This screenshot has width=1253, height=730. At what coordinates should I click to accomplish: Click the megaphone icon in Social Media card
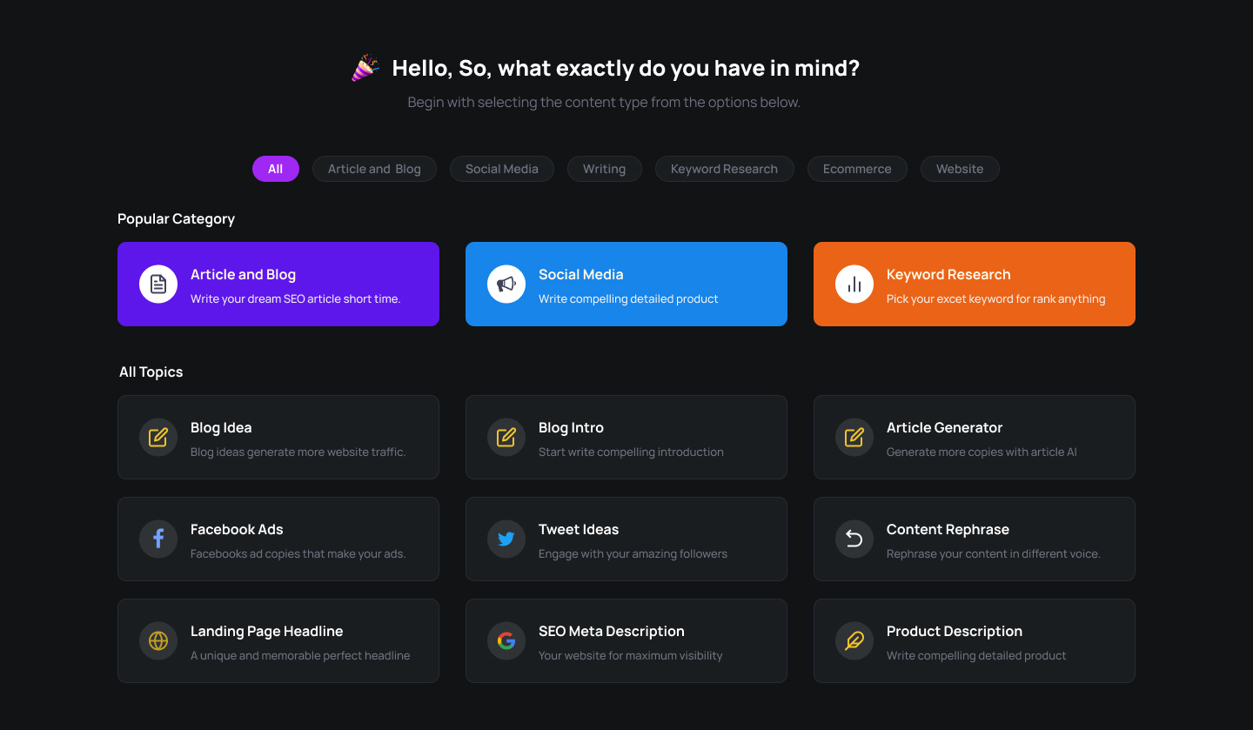pyautogui.click(x=506, y=285)
